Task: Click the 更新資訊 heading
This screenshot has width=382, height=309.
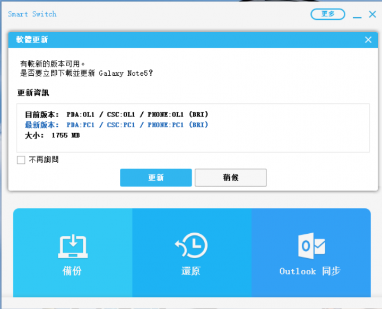Action: coord(33,93)
